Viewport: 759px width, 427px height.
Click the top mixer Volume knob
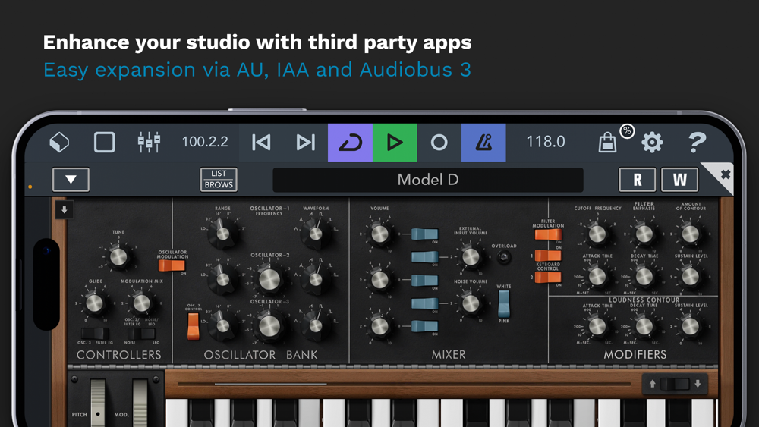point(380,234)
